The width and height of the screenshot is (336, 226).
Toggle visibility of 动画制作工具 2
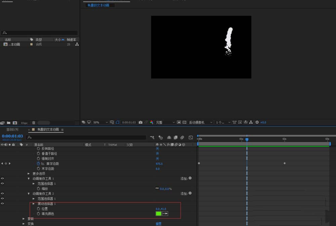point(2,194)
